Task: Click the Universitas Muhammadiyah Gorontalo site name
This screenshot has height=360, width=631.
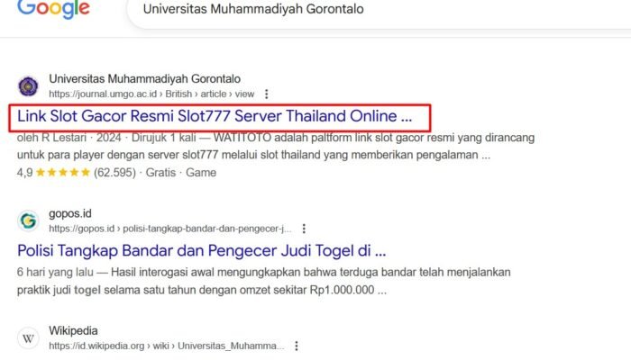Action: 144,79
